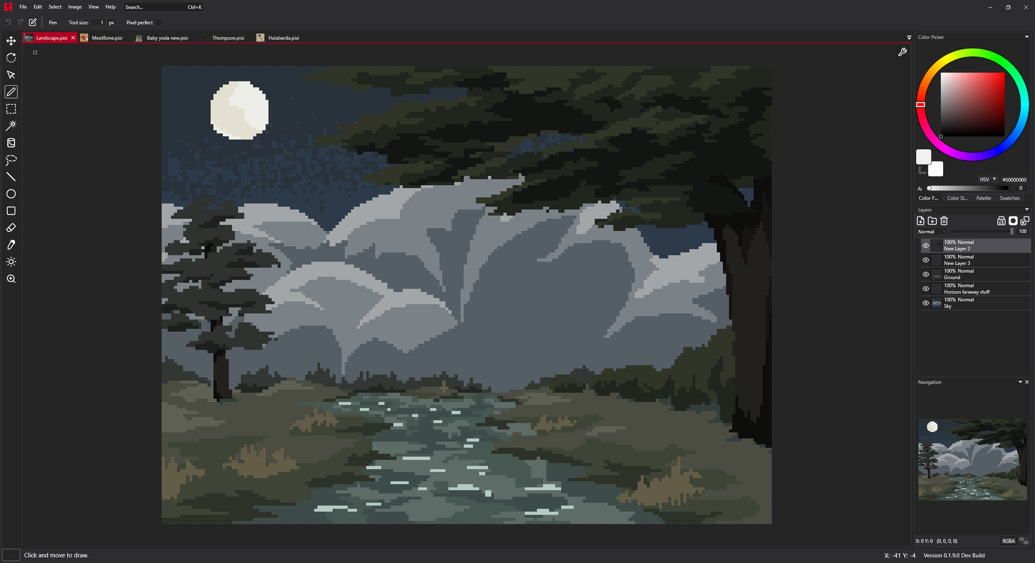Viewport: 1035px width, 563px height.
Task: Toggle visibility of Horizon faraway stuff layer
Action: (926, 288)
